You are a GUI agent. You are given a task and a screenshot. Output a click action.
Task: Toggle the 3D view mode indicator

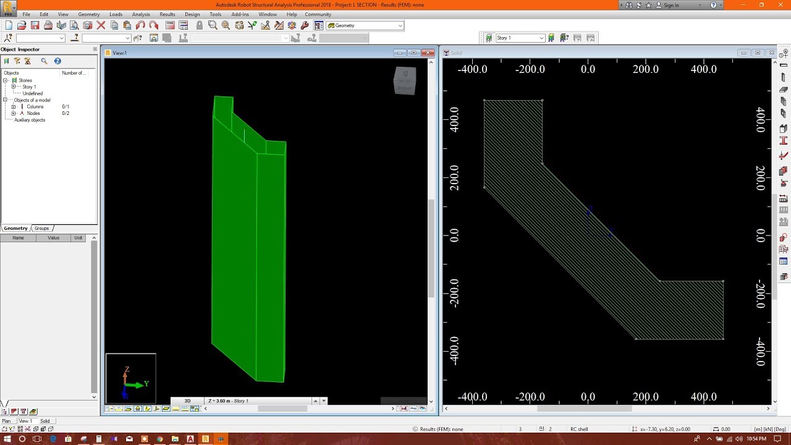(187, 400)
